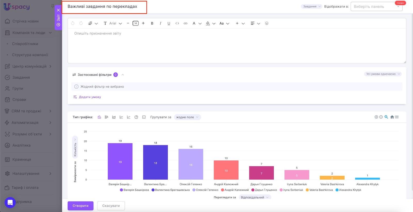Click the fill color bucket icon
This screenshot has height=212, width=413.
pyautogui.click(x=208, y=23)
